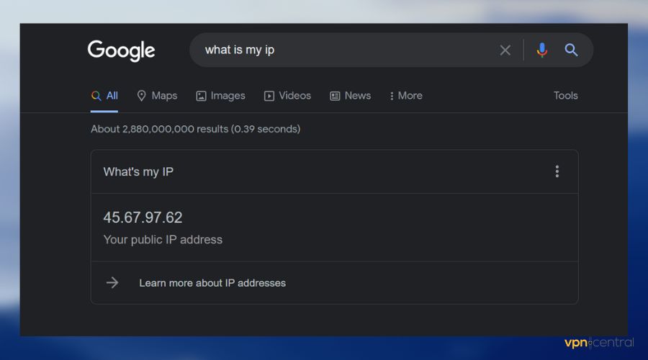Click the blue magnifying glass search icon

pyautogui.click(x=571, y=50)
